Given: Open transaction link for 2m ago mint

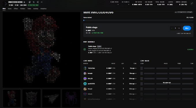Looking at the screenshot, I should click(133, 68).
